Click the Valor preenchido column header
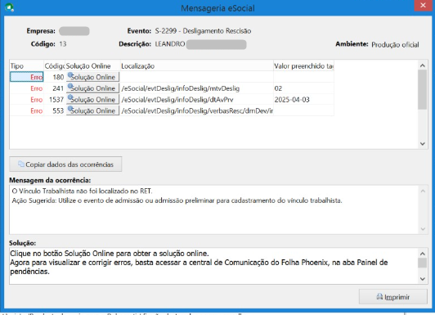 [303, 66]
